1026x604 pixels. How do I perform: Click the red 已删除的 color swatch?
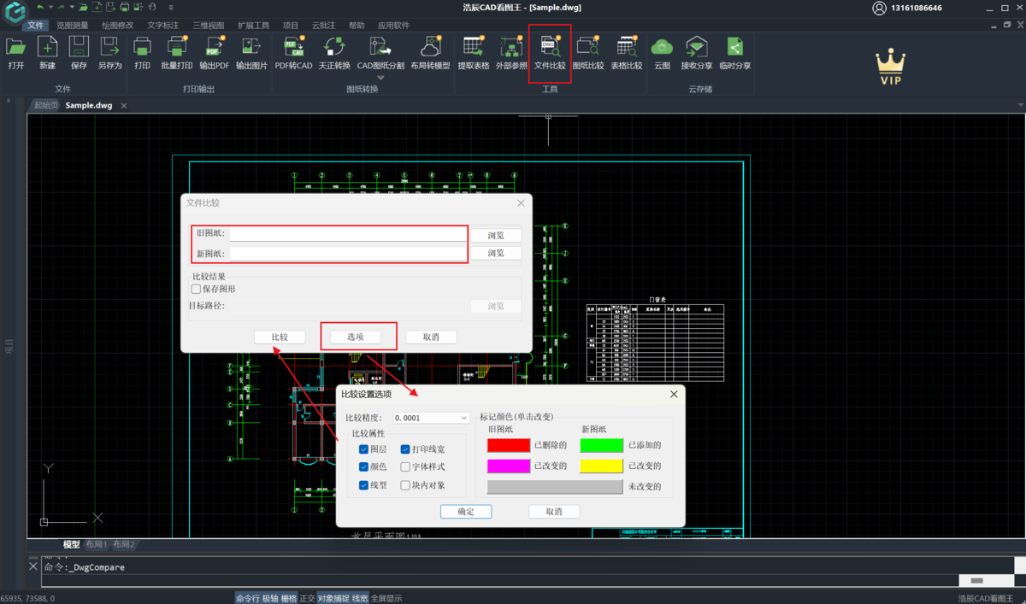[509, 445]
